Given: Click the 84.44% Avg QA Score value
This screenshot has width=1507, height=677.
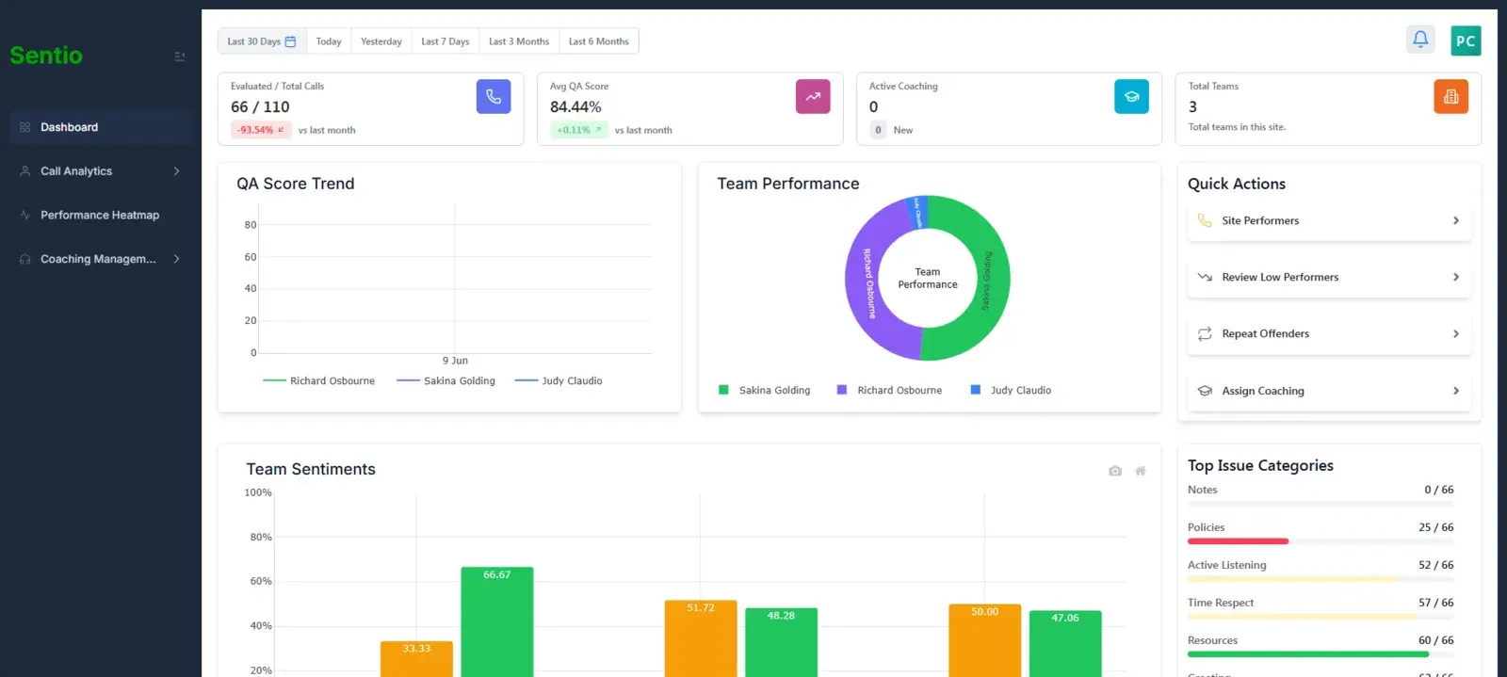Looking at the screenshot, I should (x=575, y=107).
